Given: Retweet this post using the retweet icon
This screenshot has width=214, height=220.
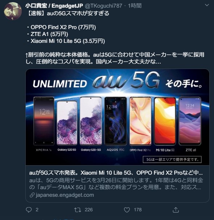Looking at the screenshot, I should click(x=77, y=210).
